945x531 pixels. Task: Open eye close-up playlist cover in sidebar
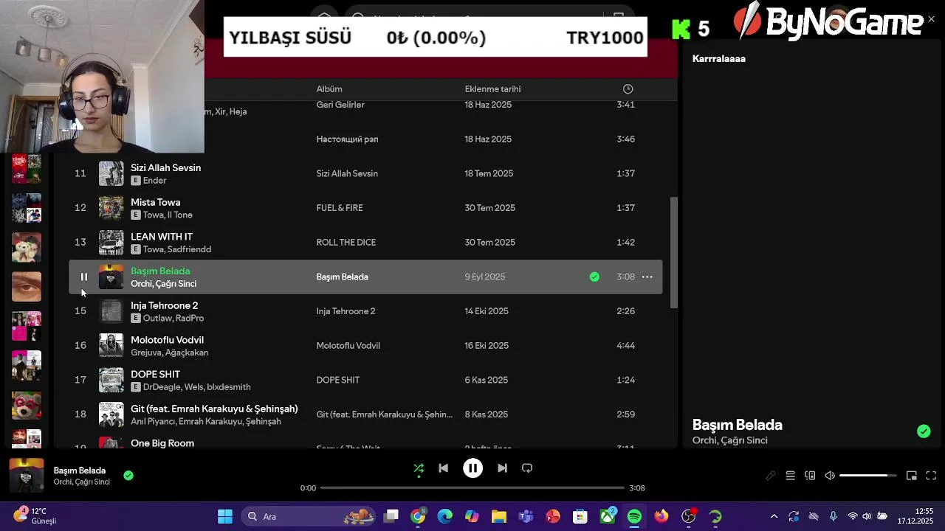[27, 287]
